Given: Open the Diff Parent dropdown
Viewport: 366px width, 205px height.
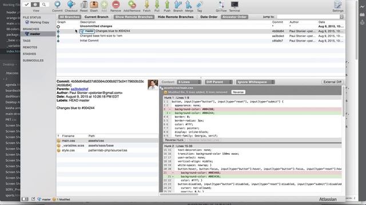Looking at the screenshot, I should click(218, 82).
